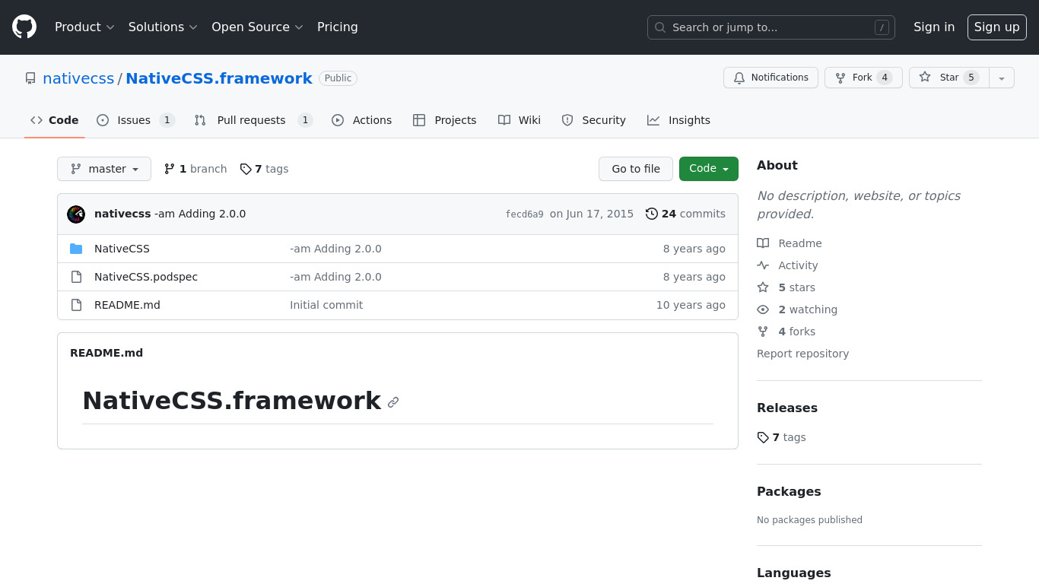Click the slash shortcut key hint in search
The image size is (1039, 584).
tap(882, 27)
